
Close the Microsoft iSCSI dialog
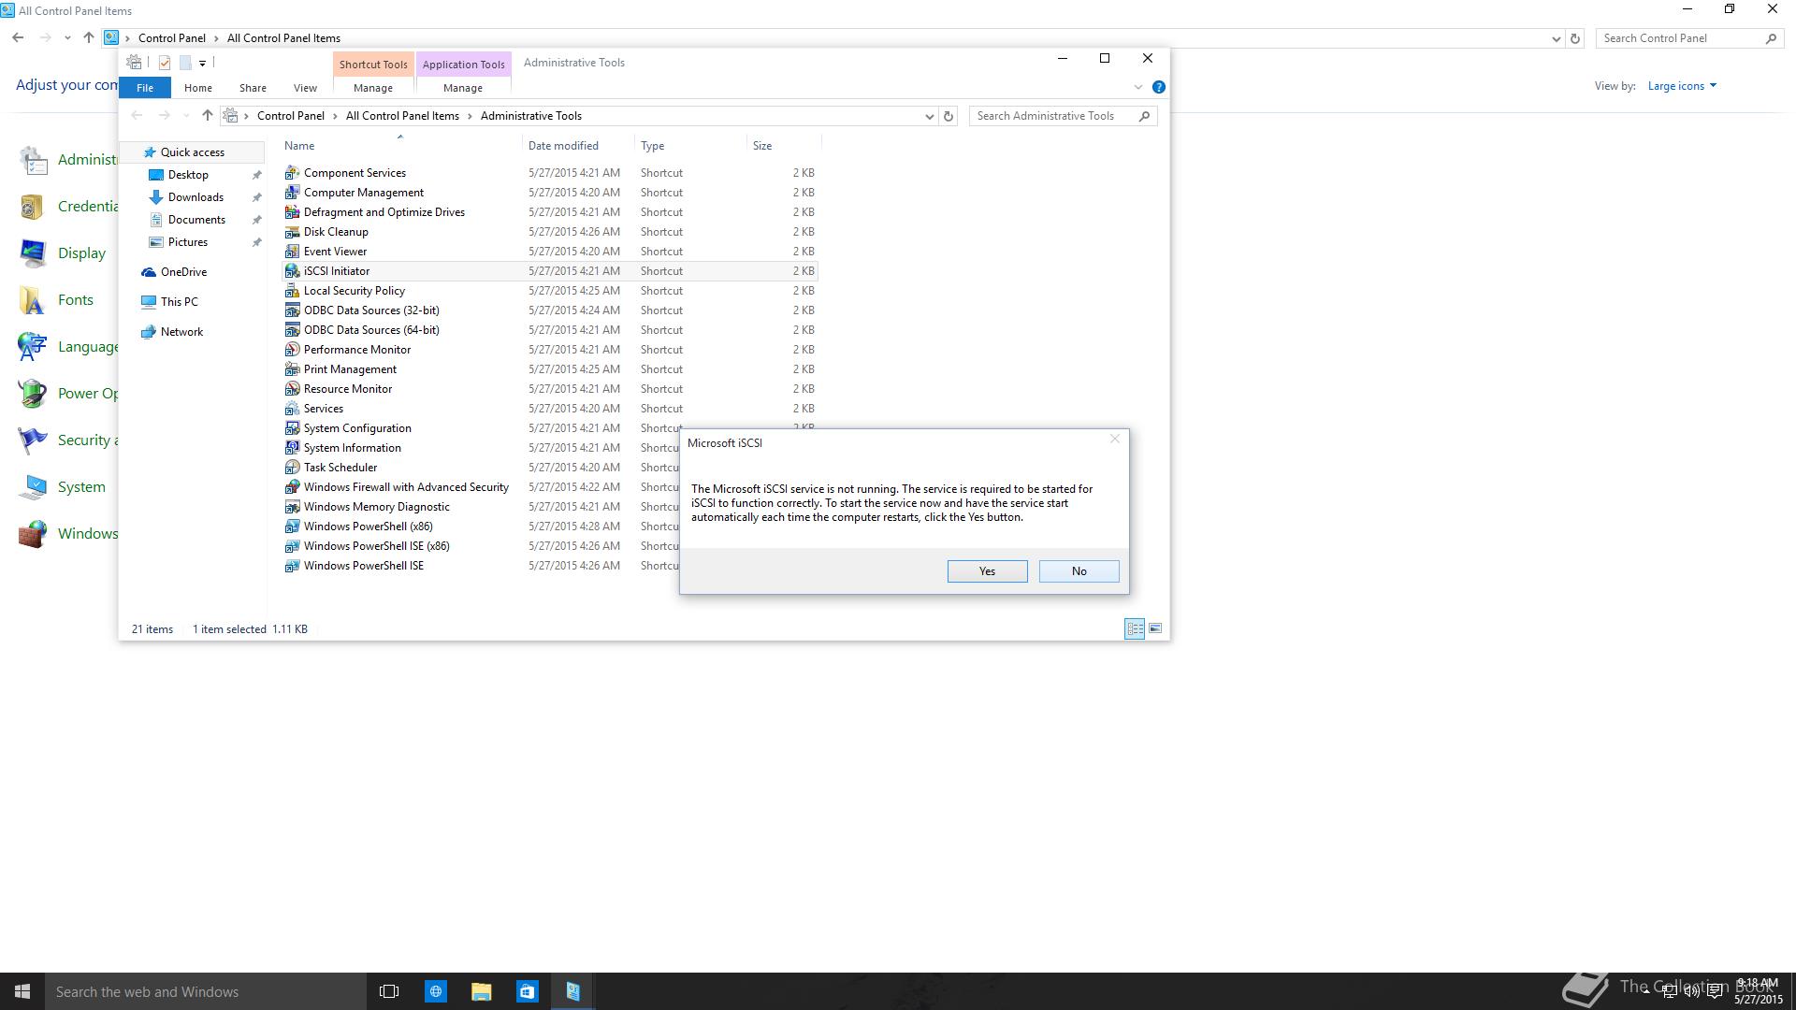tap(1114, 439)
